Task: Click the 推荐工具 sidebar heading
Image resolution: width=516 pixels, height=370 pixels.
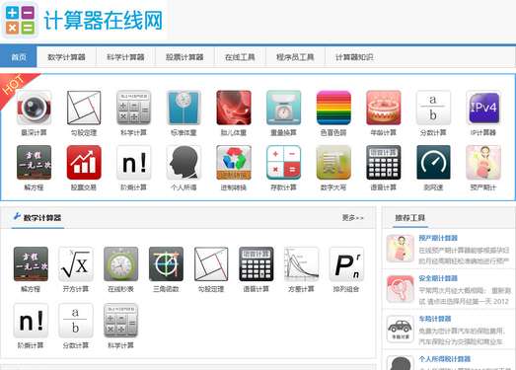Action: [x=410, y=218]
